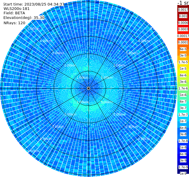
Task: Select the 0.0003 colorbar value
Action: click(x=183, y=29)
